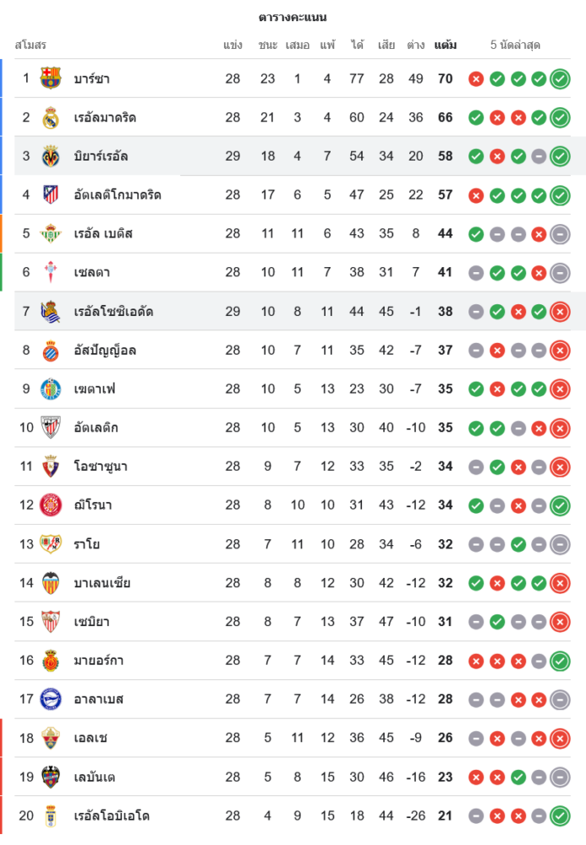Select the มายอร์กา team name

pyautogui.click(x=99, y=661)
